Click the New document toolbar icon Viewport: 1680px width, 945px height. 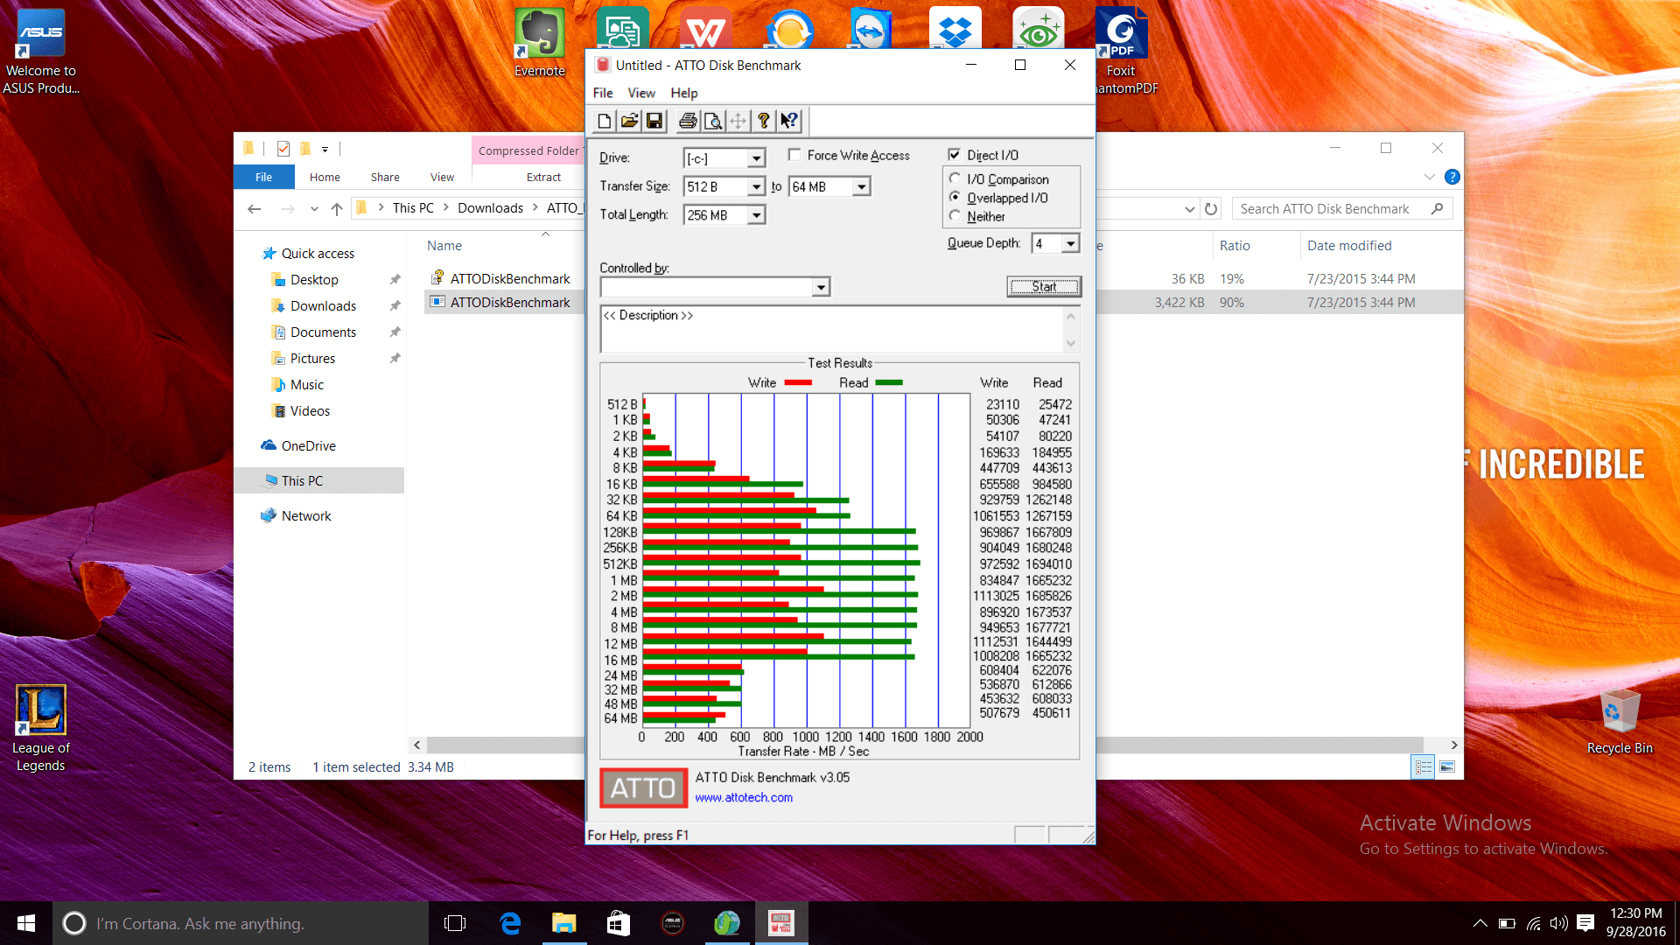[604, 121]
